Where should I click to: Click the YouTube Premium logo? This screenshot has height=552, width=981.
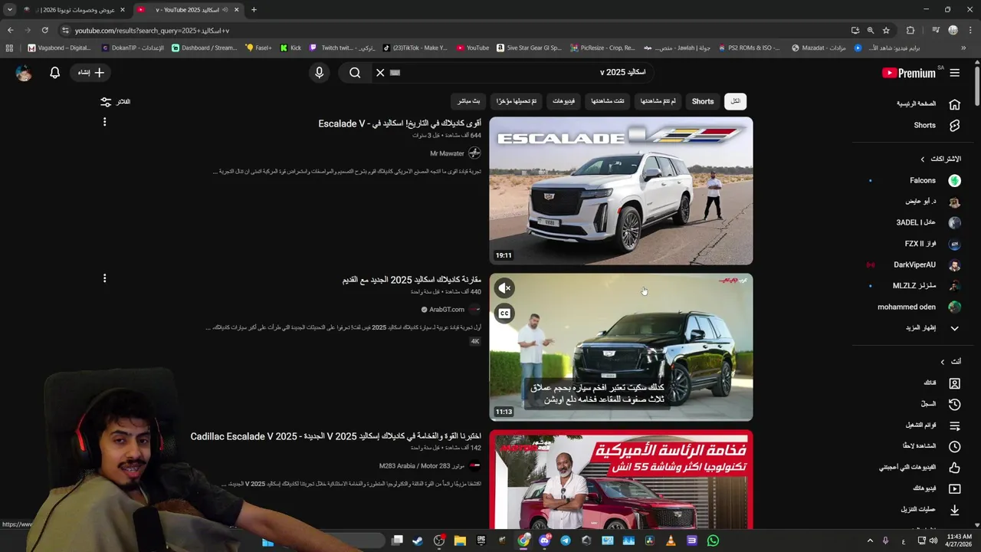pyautogui.click(x=909, y=73)
